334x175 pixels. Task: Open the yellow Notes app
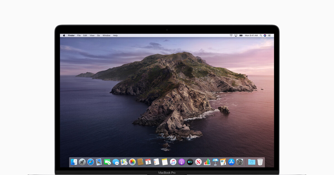click(x=165, y=162)
